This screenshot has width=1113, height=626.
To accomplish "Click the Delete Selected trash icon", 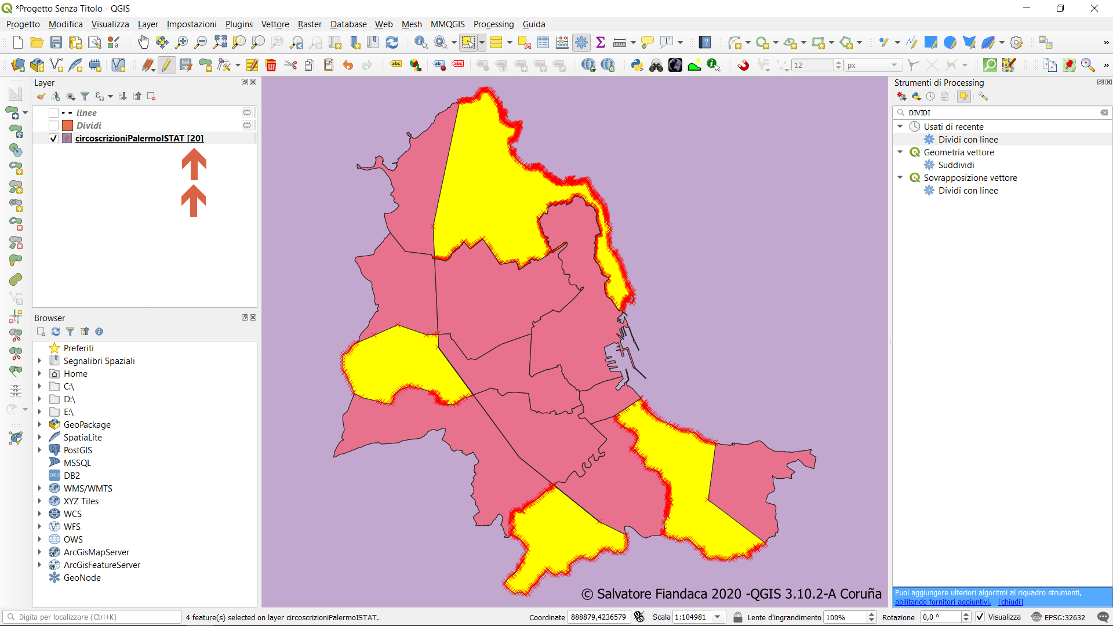I will point(271,65).
